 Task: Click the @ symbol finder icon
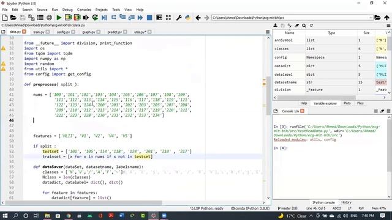click(49, 18)
